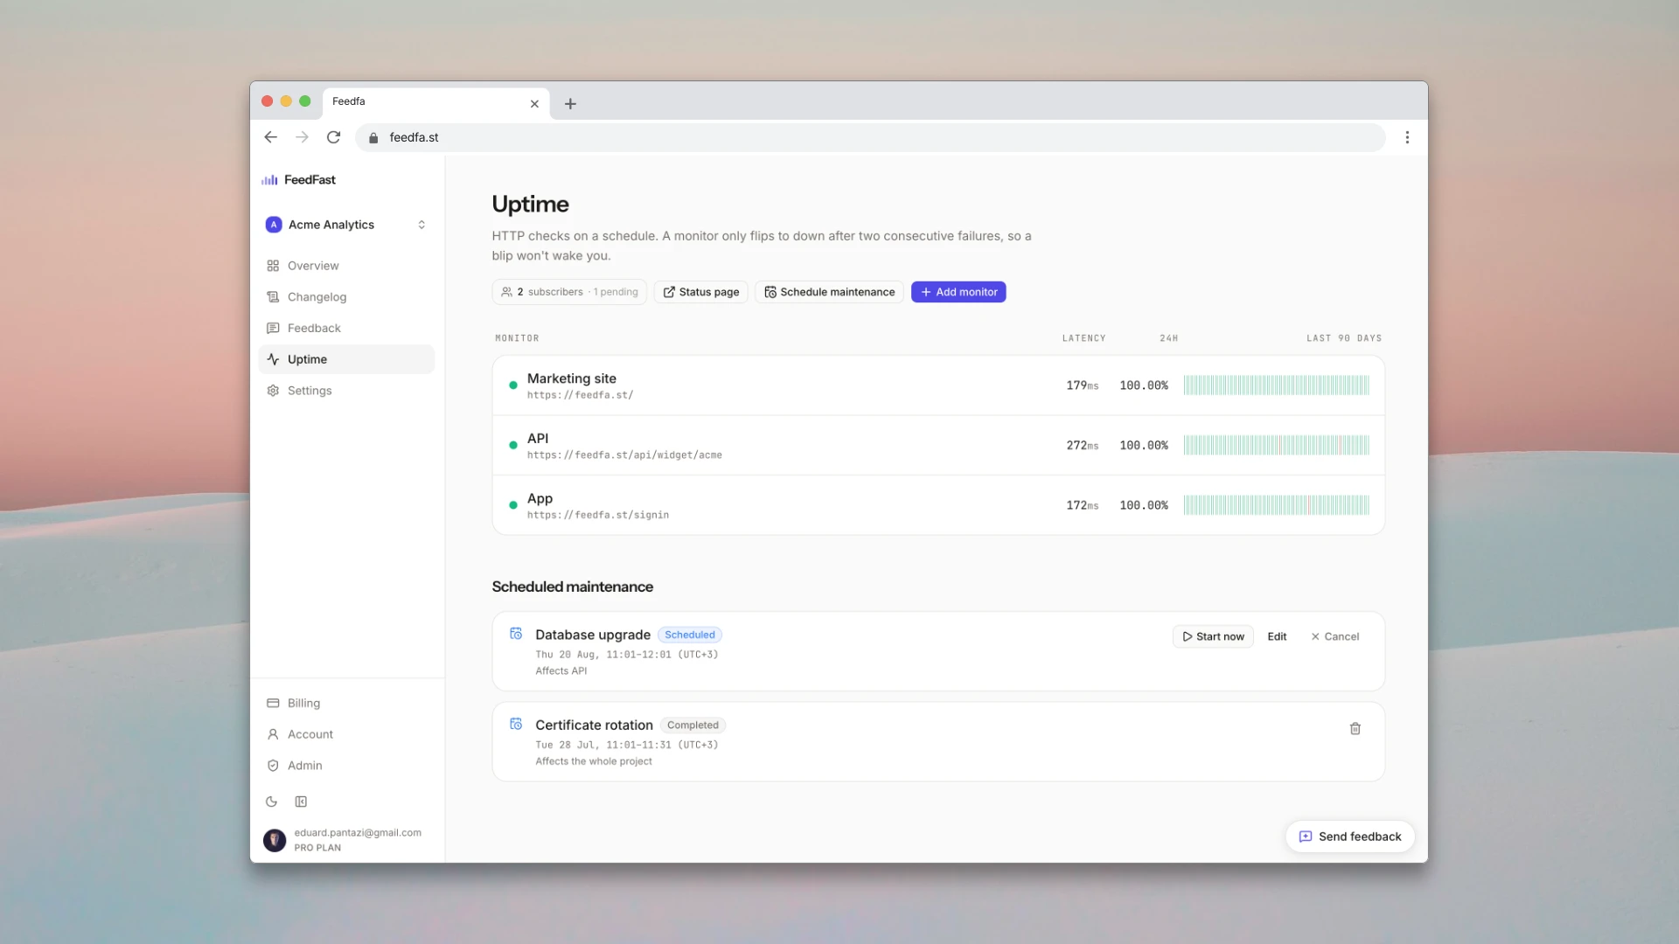1679x944 pixels.
Task: Open browser three-dot menu
Action: tap(1407, 137)
